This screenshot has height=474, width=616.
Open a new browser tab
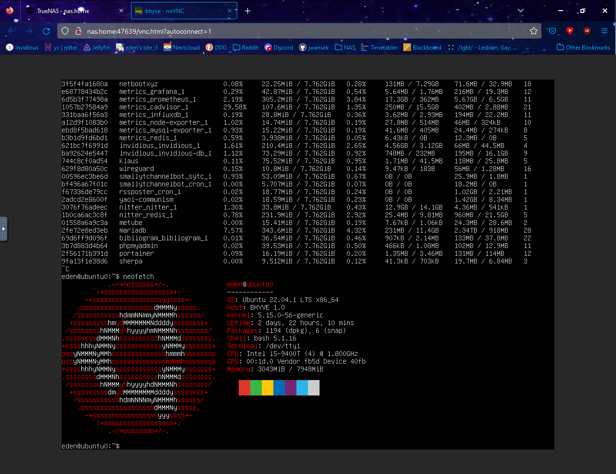point(247,11)
